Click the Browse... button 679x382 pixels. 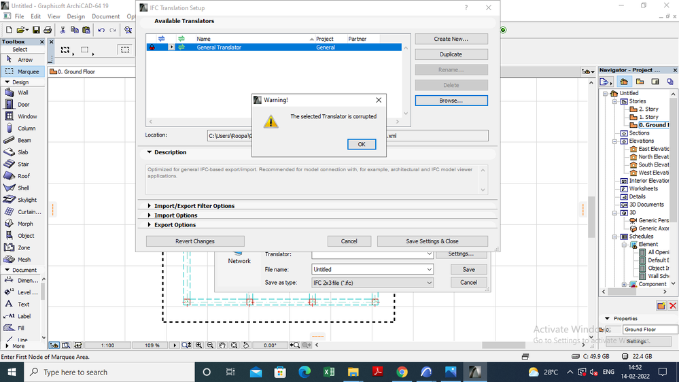point(451,101)
